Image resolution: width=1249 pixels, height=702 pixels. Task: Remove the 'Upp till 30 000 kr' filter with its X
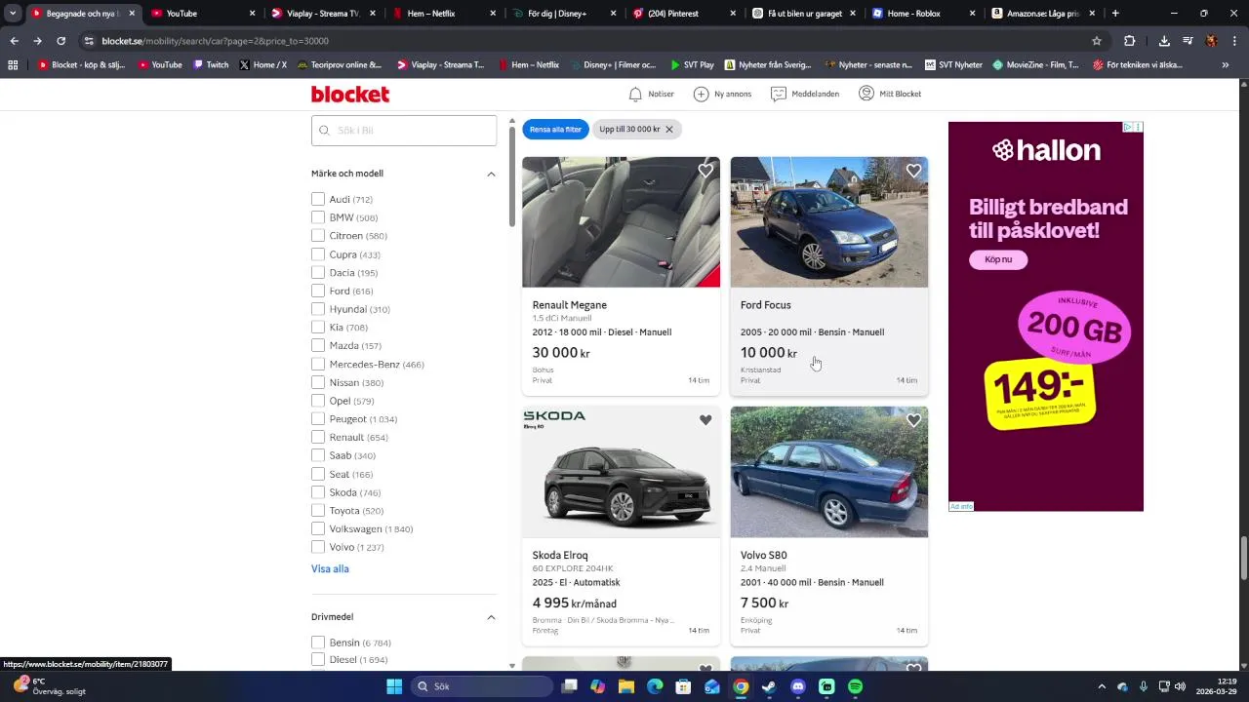point(669,129)
